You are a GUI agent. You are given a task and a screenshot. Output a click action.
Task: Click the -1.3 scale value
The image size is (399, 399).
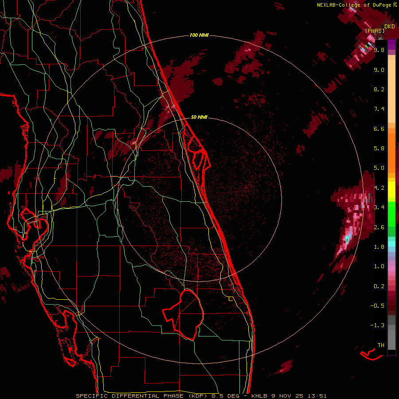click(377, 325)
